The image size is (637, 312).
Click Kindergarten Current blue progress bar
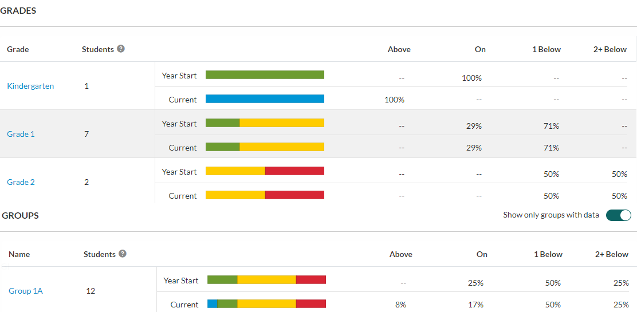tap(265, 99)
